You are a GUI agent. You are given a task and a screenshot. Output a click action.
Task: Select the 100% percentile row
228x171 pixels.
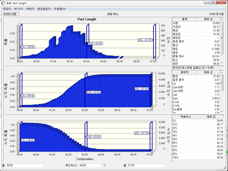pos(198,158)
